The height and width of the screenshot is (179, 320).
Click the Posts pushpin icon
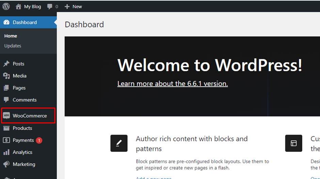click(6, 64)
